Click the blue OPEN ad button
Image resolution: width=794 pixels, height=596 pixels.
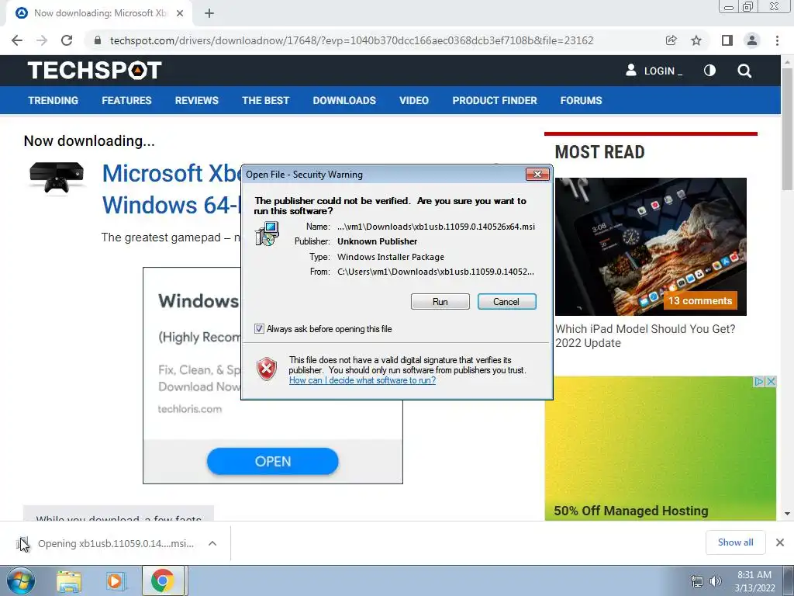pyautogui.click(x=272, y=461)
